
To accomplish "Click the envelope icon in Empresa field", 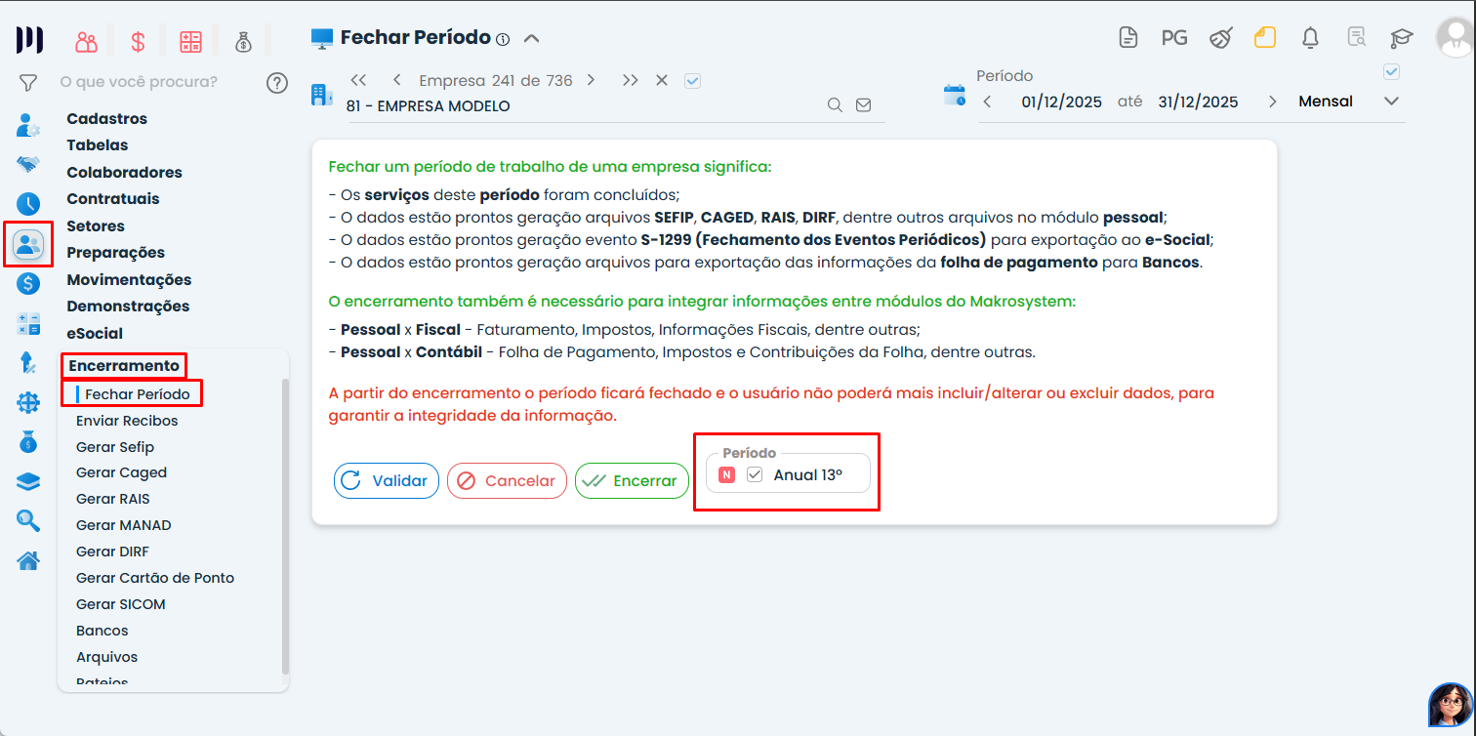I will point(863,105).
